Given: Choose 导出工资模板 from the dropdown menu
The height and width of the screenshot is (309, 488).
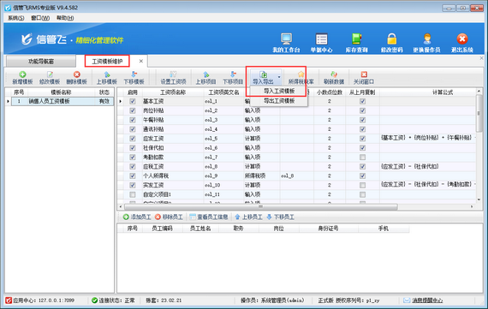Looking at the screenshot, I should tap(279, 101).
